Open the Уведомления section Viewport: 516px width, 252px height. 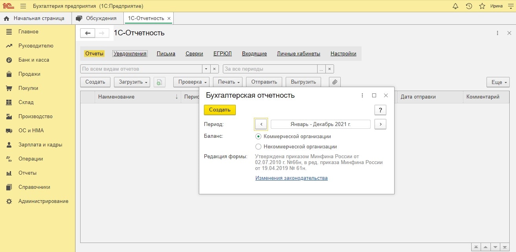click(x=130, y=54)
